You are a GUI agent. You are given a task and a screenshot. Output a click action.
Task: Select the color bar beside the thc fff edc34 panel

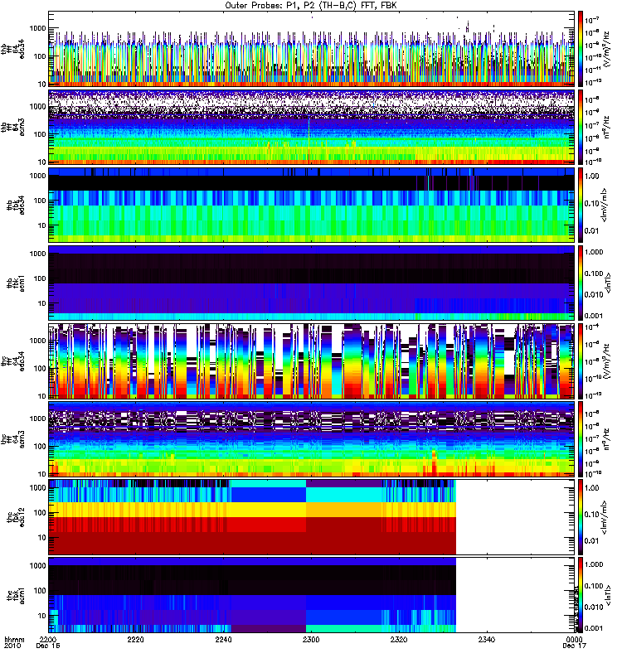pos(581,361)
